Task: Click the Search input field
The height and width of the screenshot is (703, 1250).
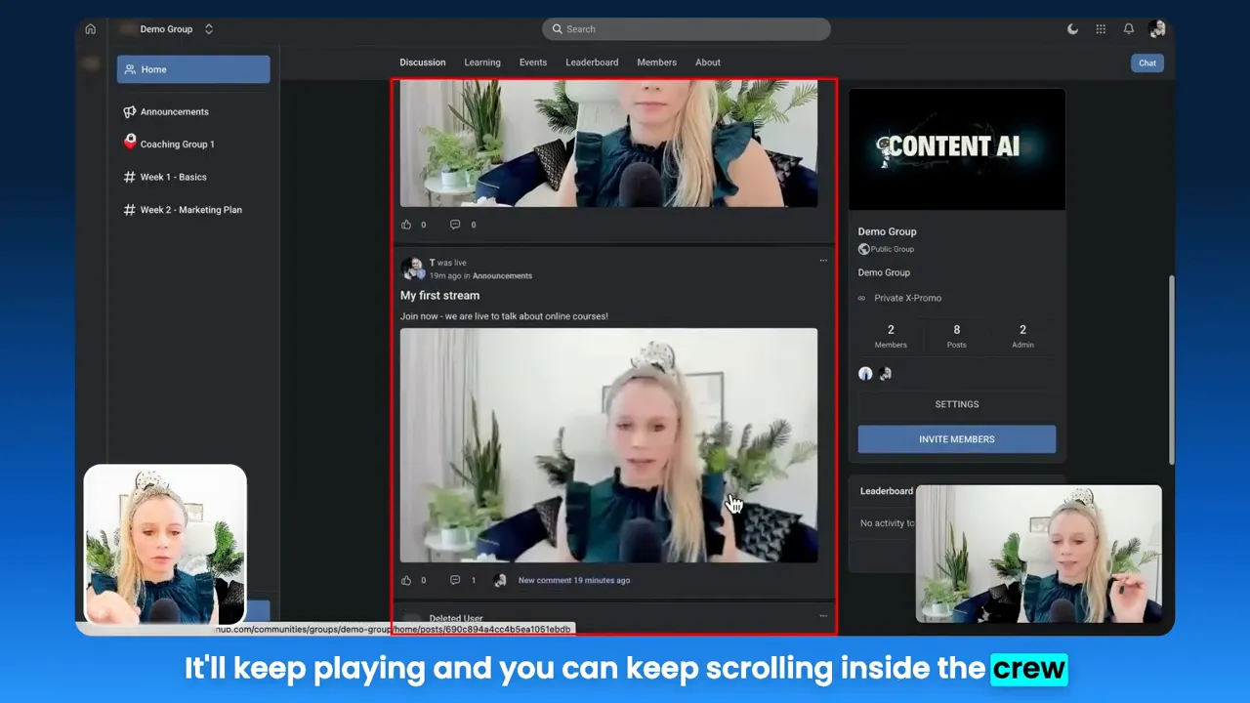Action: [x=687, y=29]
